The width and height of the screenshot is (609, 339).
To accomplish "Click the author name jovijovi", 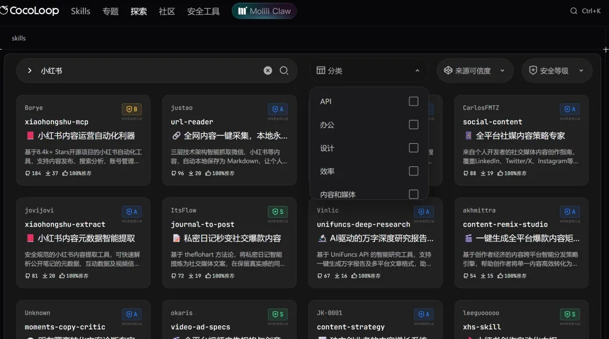I will click(x=39, y=210).
